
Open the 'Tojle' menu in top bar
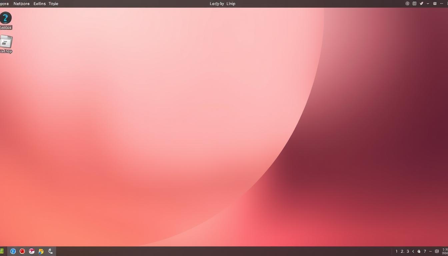pos(53,4)
